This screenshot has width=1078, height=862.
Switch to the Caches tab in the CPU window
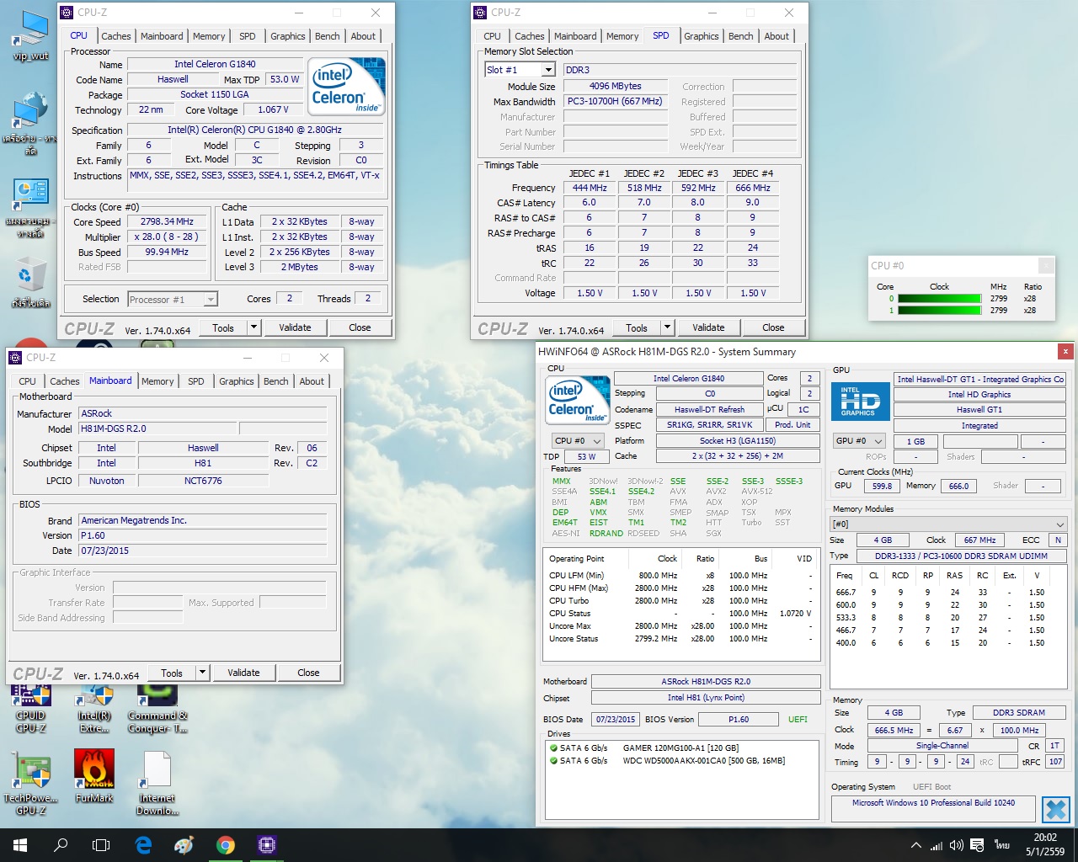115,36
